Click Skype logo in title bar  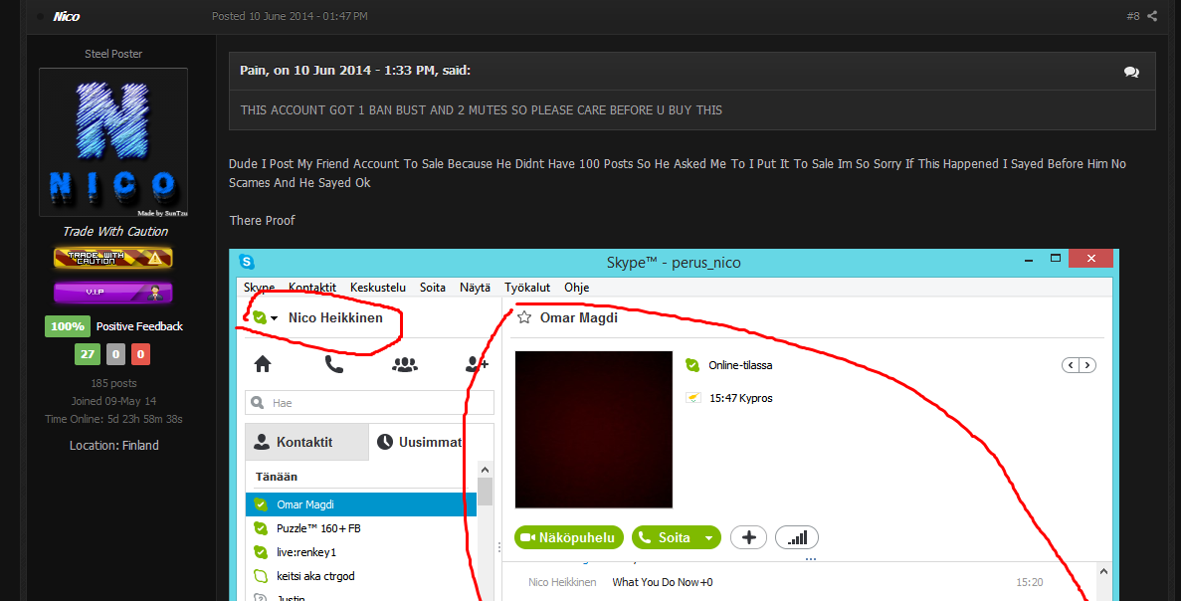(x=247, y=262)
